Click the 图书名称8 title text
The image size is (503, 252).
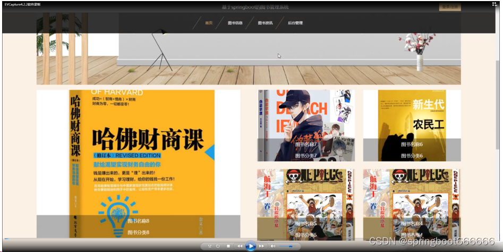point(138,221)
